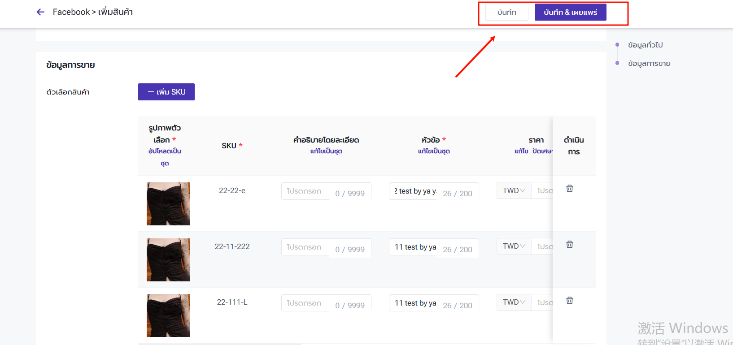Click the back arrow next to Facebook
733x345 pixels.
[x=40, y=12]
